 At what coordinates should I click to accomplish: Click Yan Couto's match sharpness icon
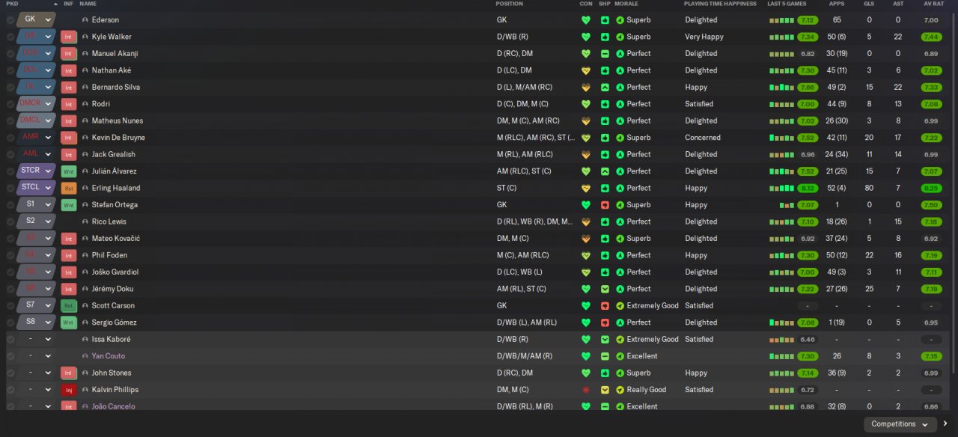coord(605,356)
